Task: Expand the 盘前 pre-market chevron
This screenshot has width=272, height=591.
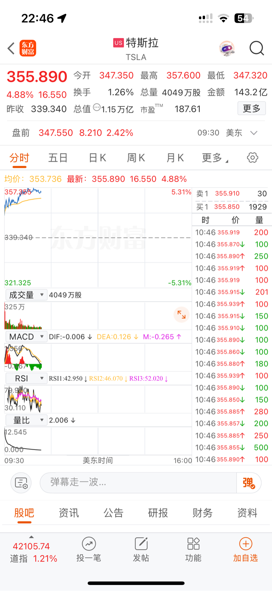Action: point(254,133)
